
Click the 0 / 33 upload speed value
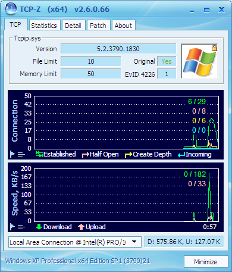pos(197,184)
